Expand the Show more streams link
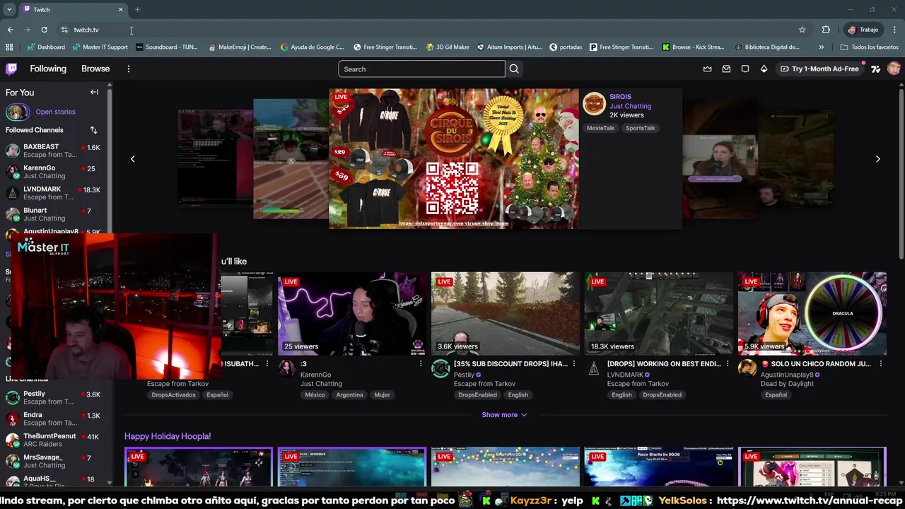 click(x=504, y=415)
